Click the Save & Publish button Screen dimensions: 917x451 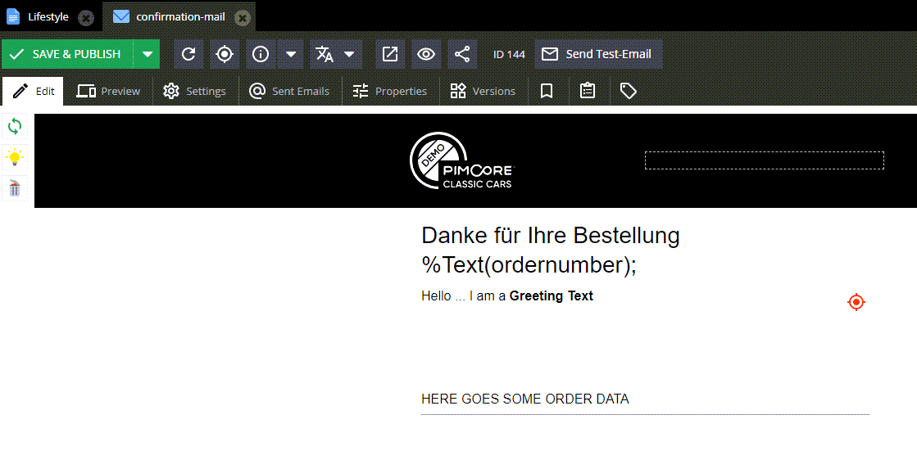(67, 54)
